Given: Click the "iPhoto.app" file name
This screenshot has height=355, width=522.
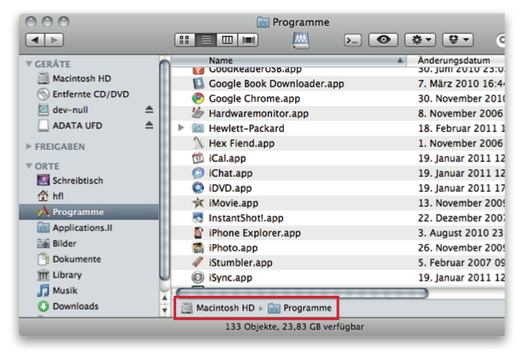Looking at the screenshot, I should [233, 248].
